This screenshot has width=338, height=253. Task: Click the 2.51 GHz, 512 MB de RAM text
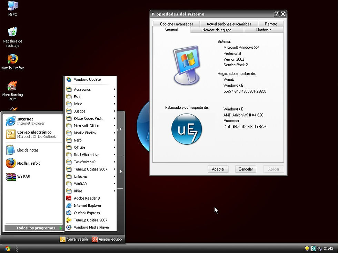[x=245, y=127]
